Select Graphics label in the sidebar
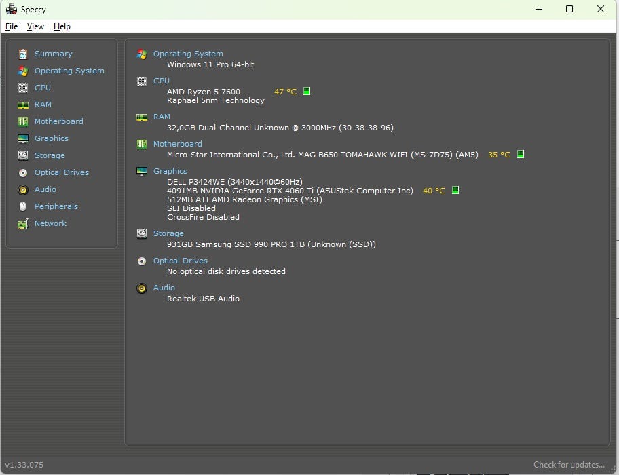Viewport: 619px width, 475px height. 52,138
